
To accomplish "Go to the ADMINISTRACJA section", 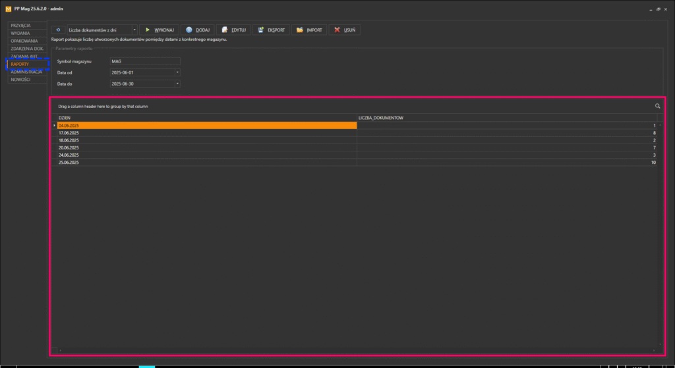I will [x=27, y=72].
